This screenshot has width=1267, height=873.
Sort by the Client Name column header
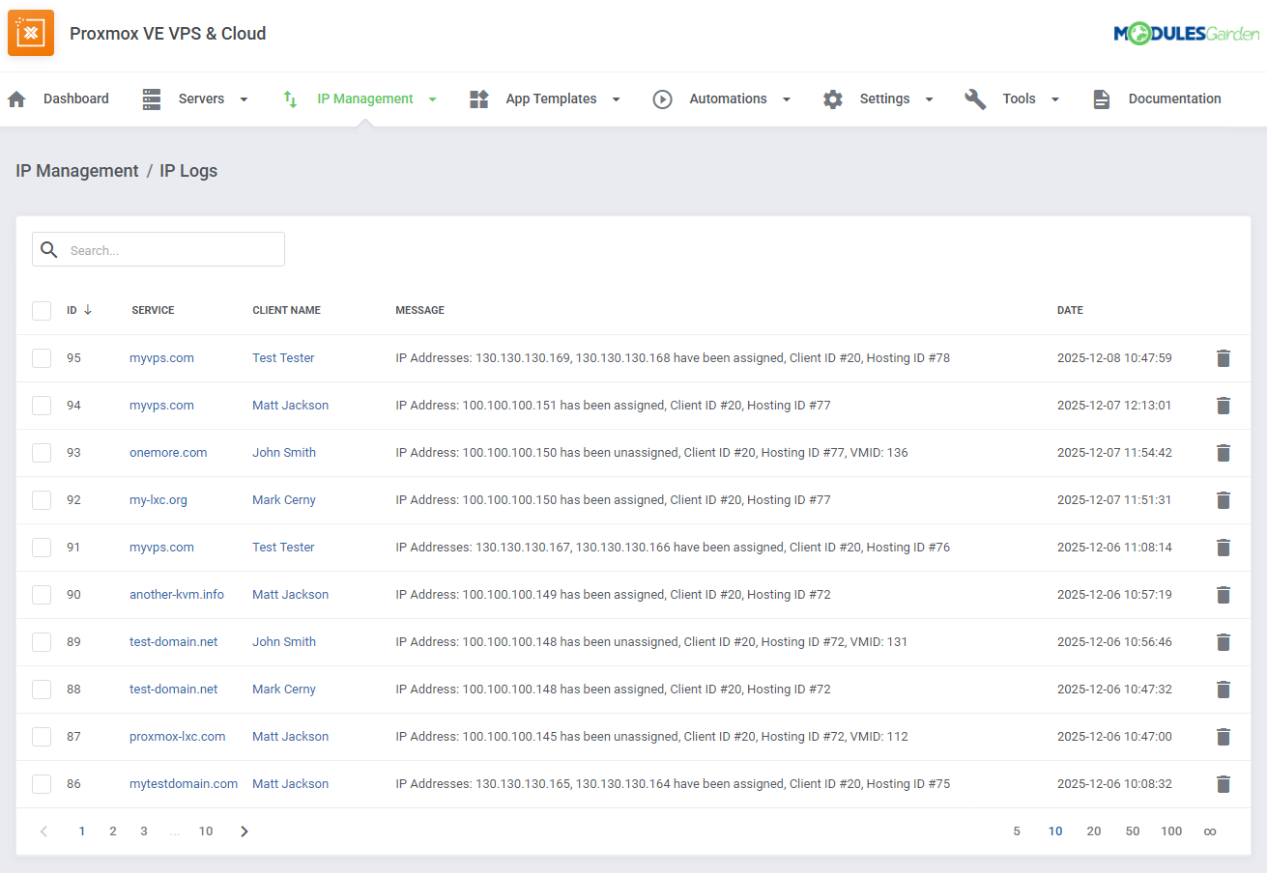coord(286,311)
